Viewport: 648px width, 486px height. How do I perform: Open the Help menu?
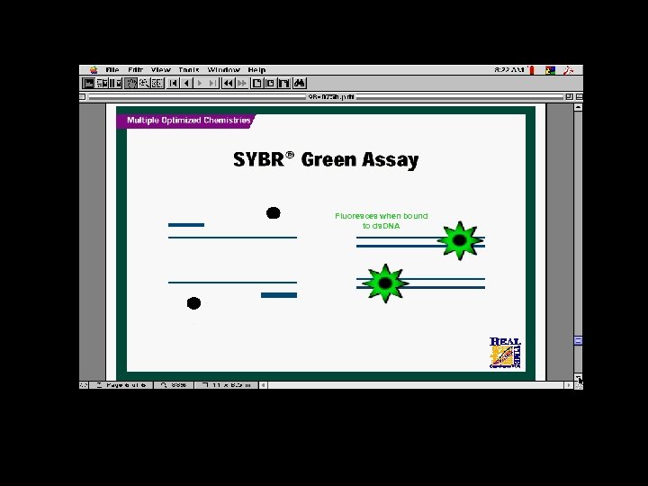coord(256,70)
